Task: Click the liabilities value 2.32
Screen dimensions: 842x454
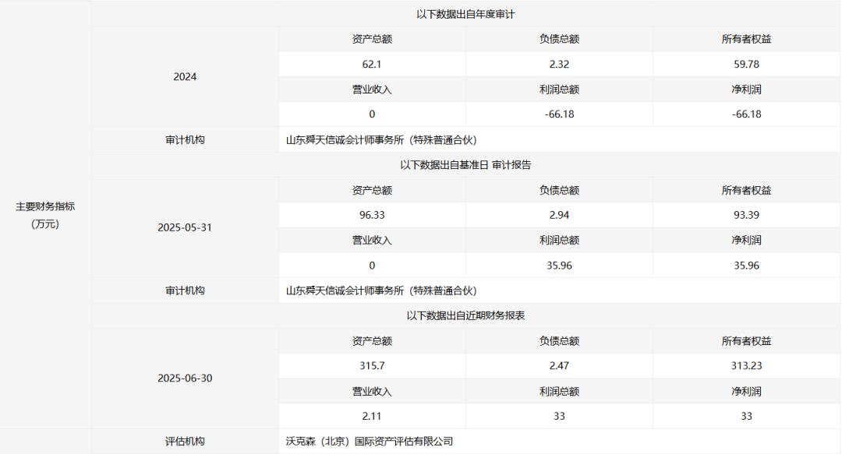Action: [x=559, y=64]
